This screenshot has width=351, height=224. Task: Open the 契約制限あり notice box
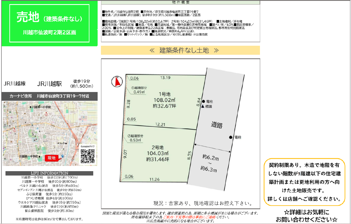point(304,182)
